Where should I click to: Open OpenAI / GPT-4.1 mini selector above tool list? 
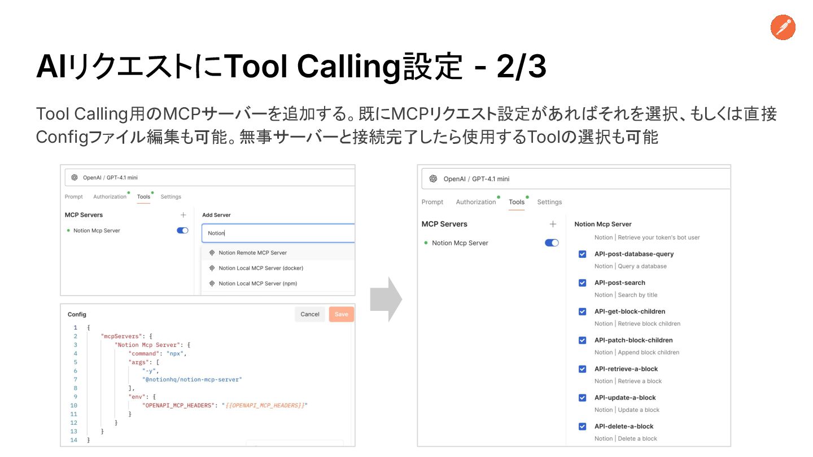[x=576, y=179]
